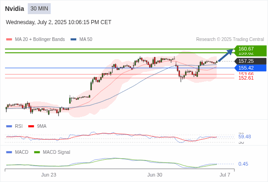Select the MA 50 legend label

[86, 40]
